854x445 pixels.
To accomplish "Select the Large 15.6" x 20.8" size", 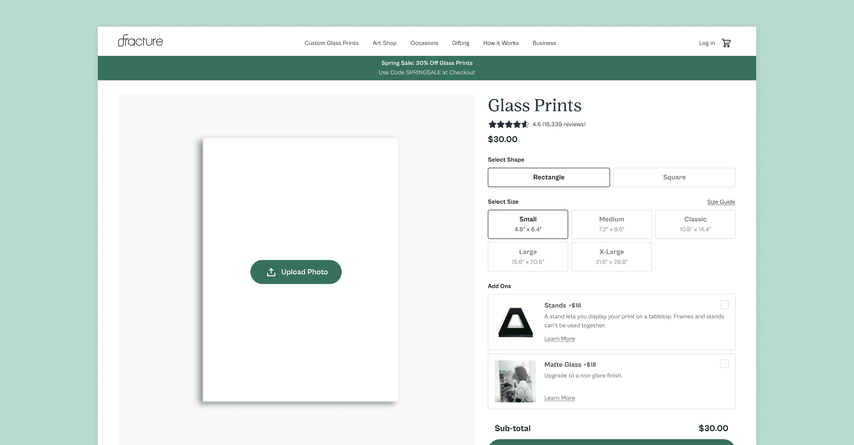I will click(x=527, y=257).
